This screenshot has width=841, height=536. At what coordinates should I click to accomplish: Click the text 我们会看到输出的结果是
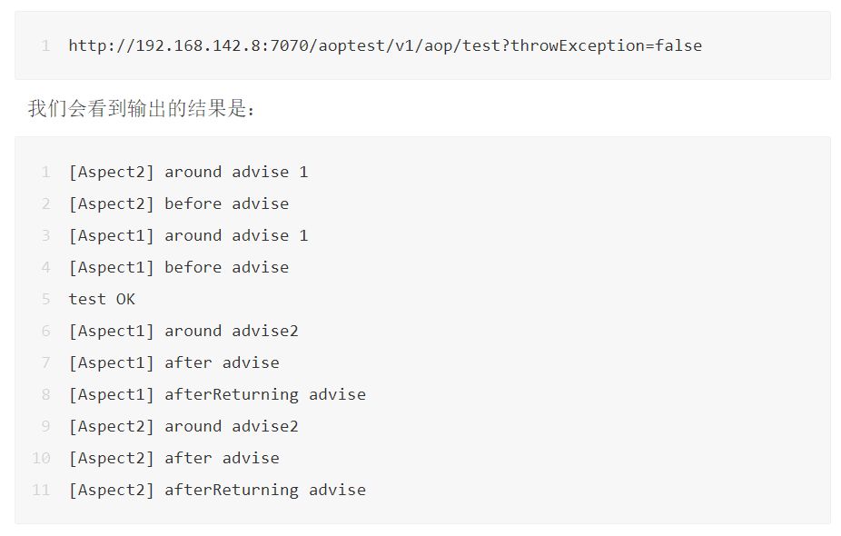point(142,109)
